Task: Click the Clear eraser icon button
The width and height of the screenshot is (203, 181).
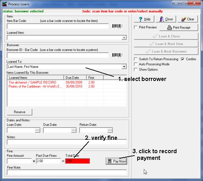Action: (187, 19)
